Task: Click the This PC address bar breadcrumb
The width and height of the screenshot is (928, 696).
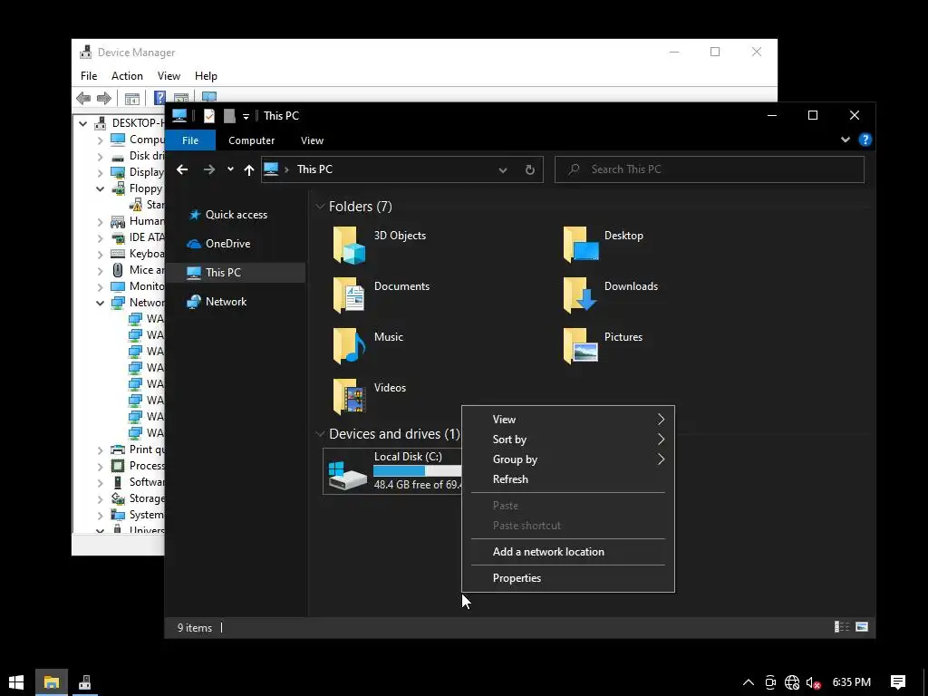Action: click(314, 169)
